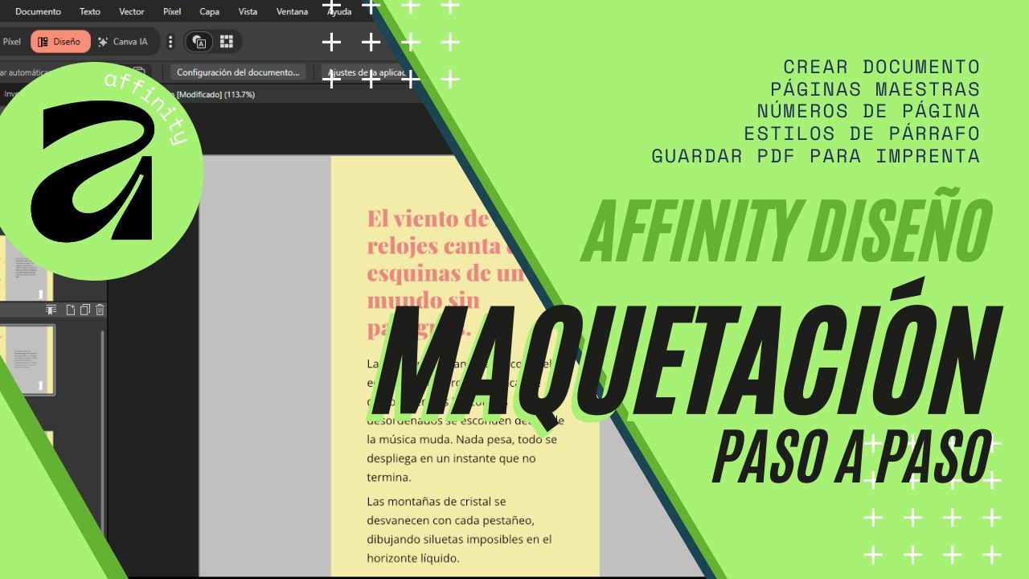Open the Capa menu
1029x579 pixels.
(210, 12)
